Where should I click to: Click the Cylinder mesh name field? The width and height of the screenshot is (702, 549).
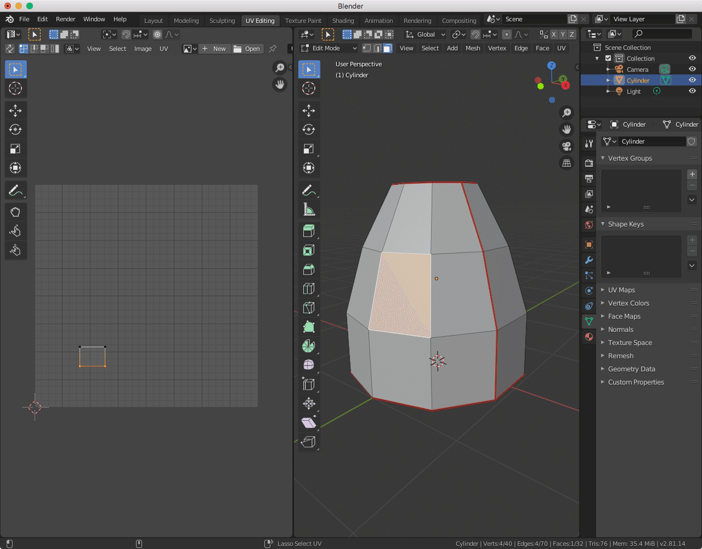pos(649,142)
